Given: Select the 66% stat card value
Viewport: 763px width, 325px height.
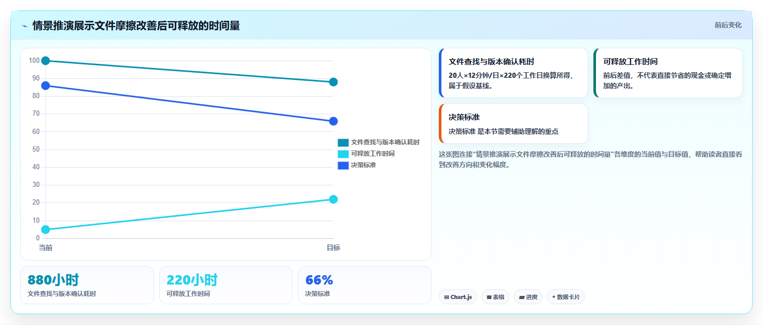Looking at the screenshot, I should click(319, 280).
